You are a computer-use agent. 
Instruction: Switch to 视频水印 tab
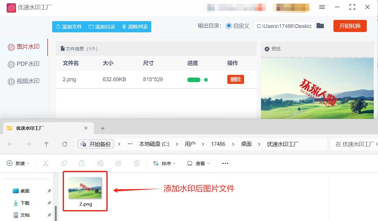[x=24, y=81]
